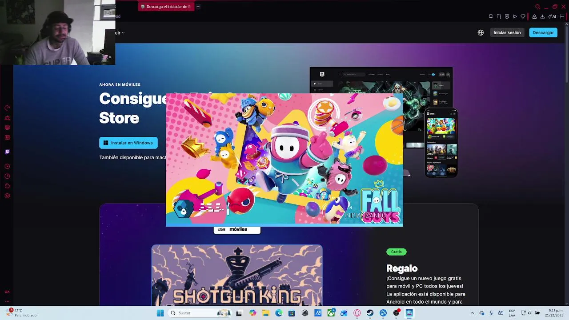Open GX Control speedometer sidebar icon

(x=7, y=108)
